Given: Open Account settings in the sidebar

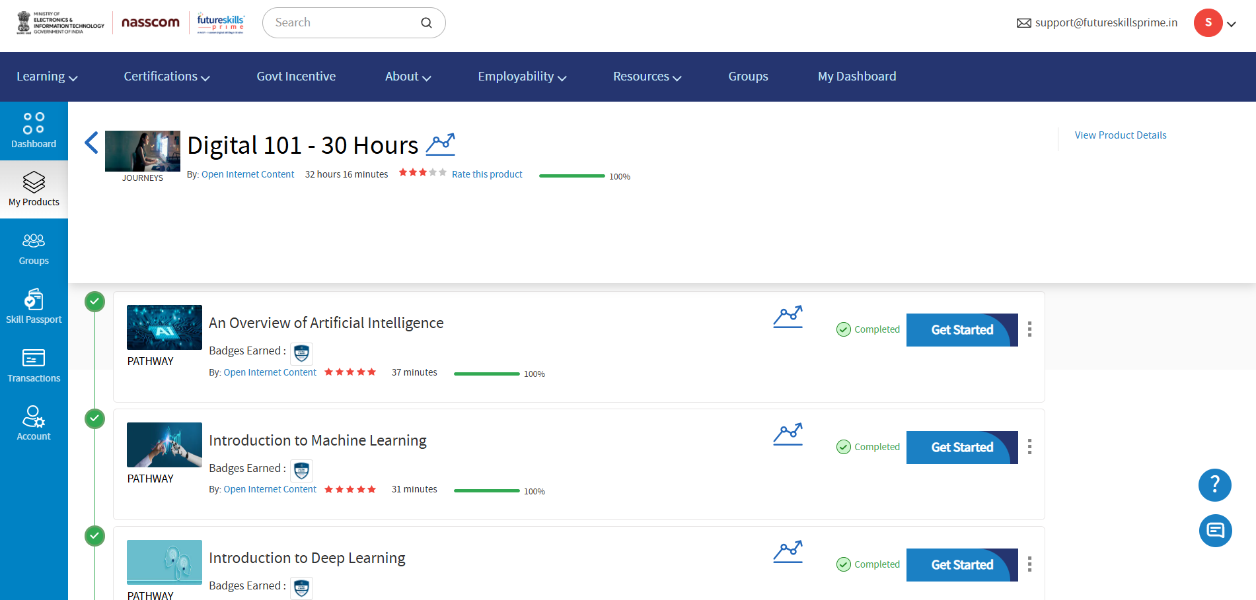Looking at the screenshot, I should click(x=34, y=423).
